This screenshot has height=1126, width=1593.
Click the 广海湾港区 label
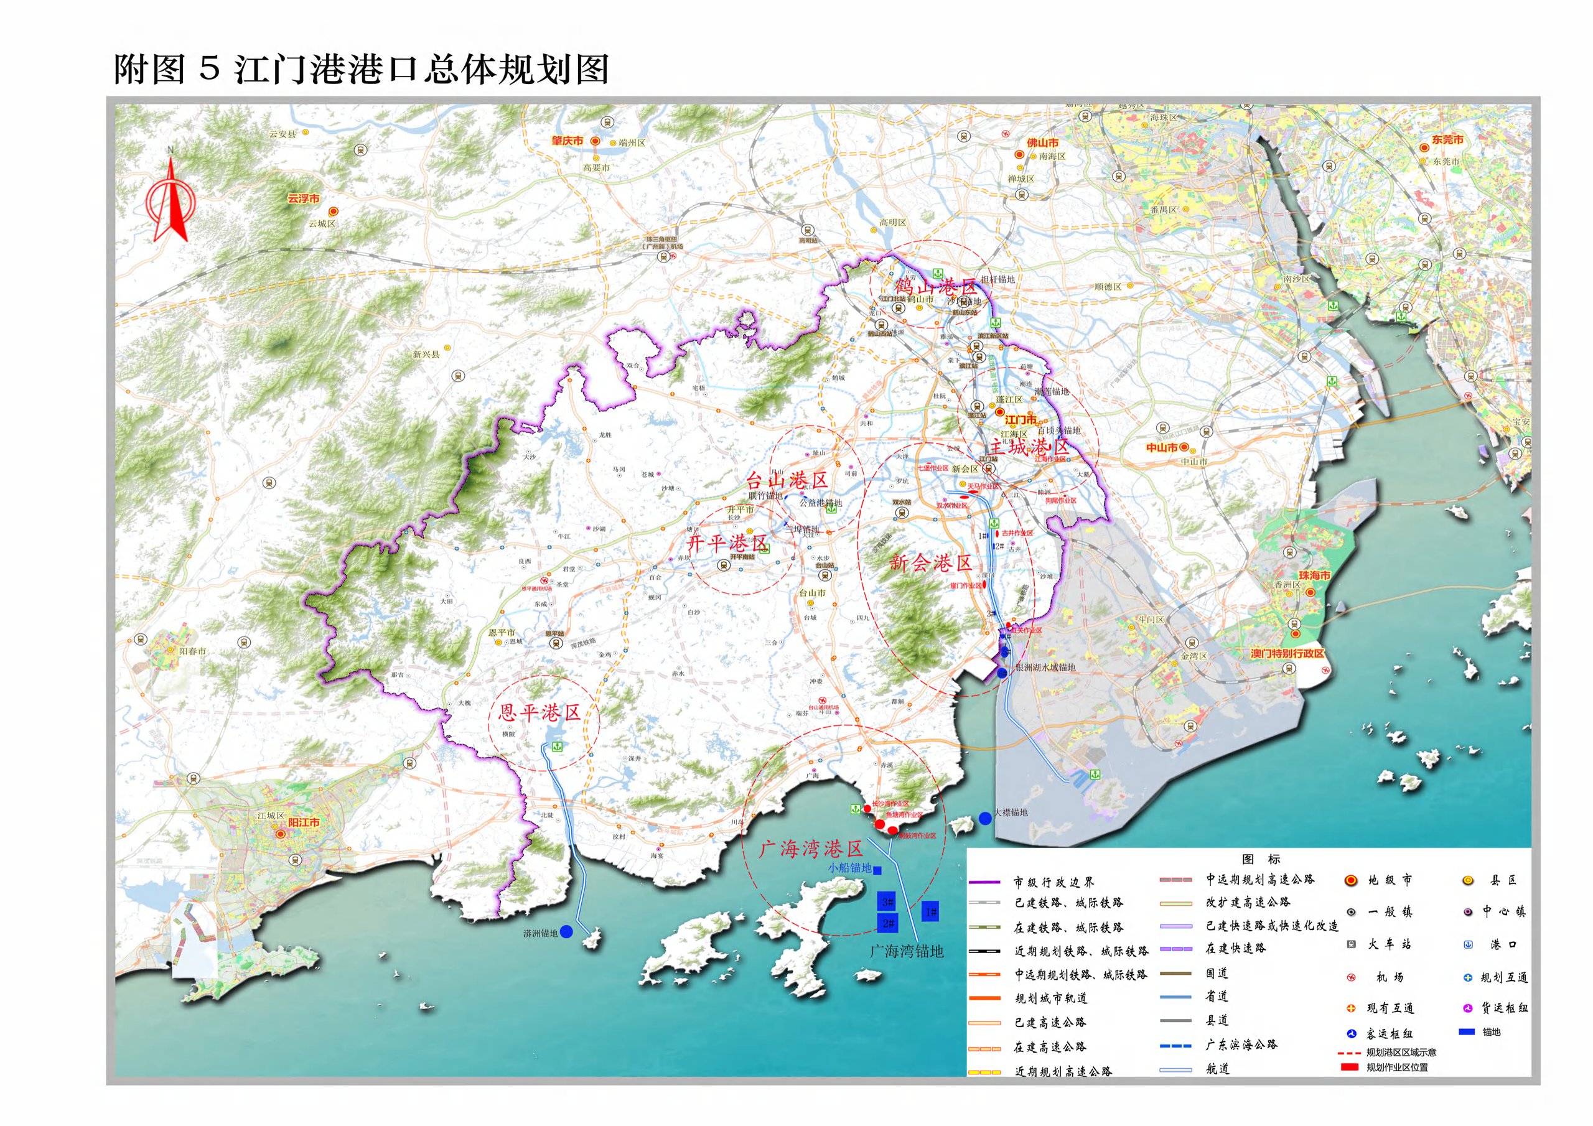tap(811, 849)
